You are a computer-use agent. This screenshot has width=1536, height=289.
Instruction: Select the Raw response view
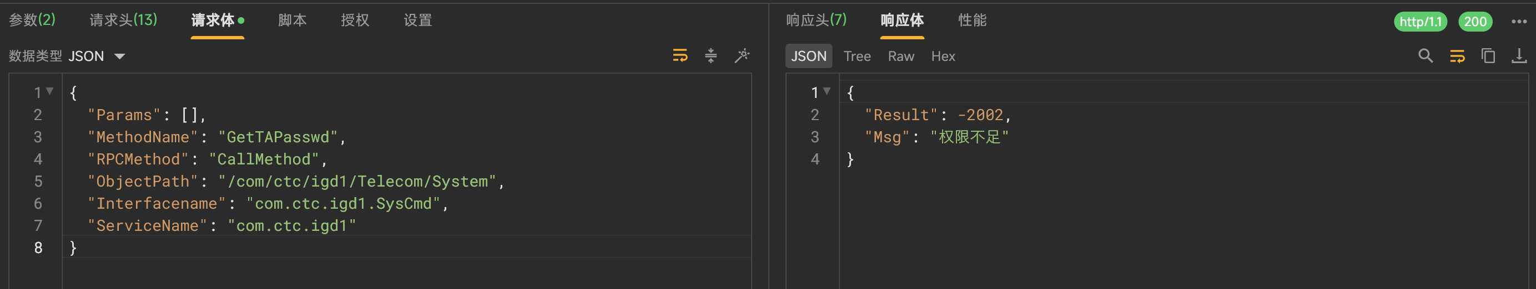click(900, 56)
